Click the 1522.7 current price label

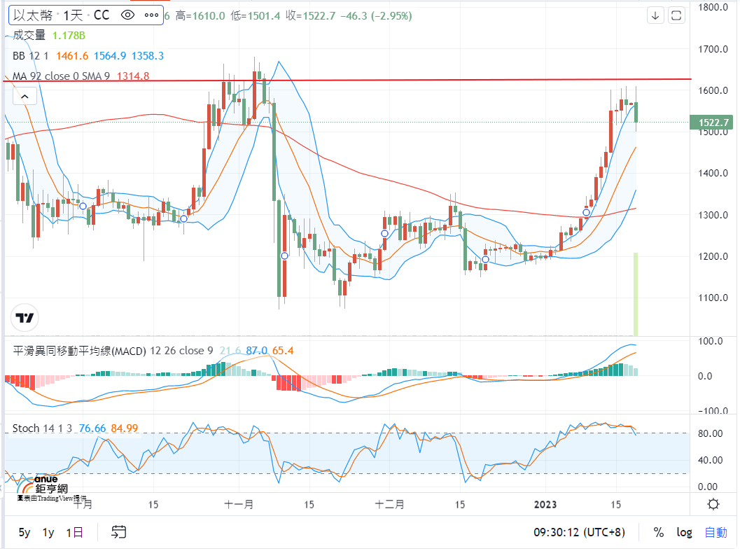point(713,123)
